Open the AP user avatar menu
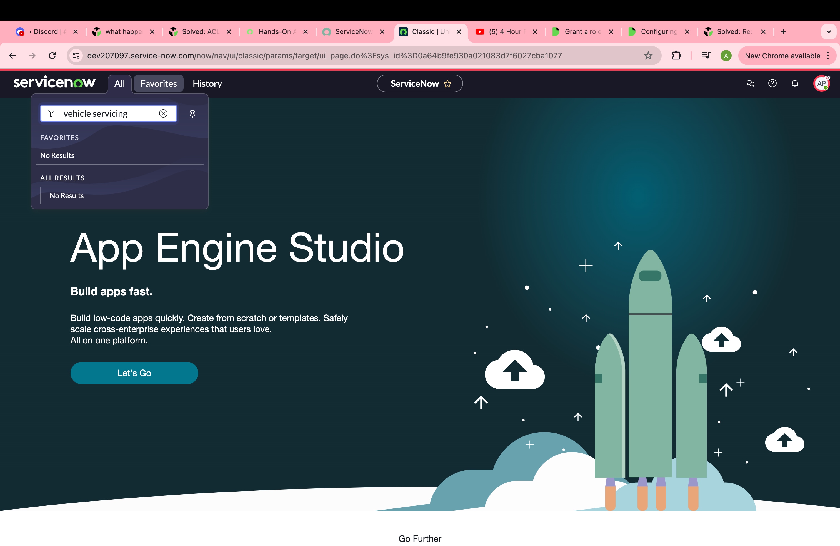Image resolution: width=840 pixels, height=546 pixels. pyautogui.click(x=822, y=83)
